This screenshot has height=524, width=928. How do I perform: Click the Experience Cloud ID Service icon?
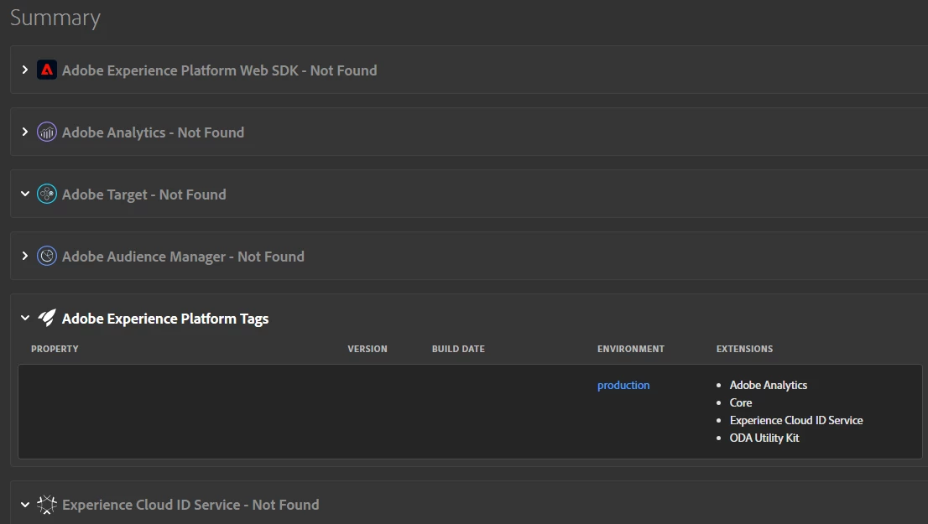47,505
